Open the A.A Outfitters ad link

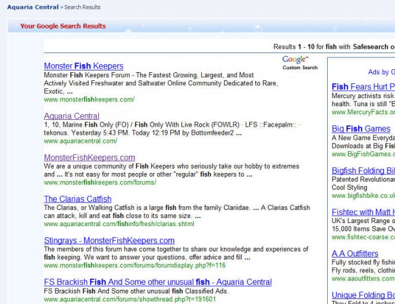point(355,253)
